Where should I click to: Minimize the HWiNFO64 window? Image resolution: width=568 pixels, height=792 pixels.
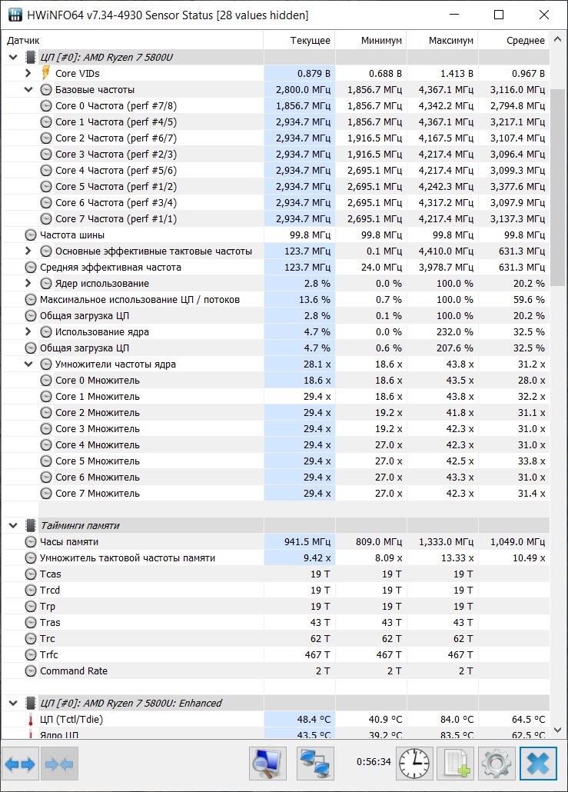pos(454,15)
